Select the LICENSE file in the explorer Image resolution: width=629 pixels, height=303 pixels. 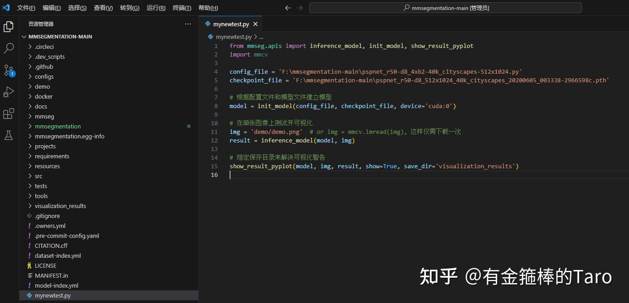click(x=47, y=265)
